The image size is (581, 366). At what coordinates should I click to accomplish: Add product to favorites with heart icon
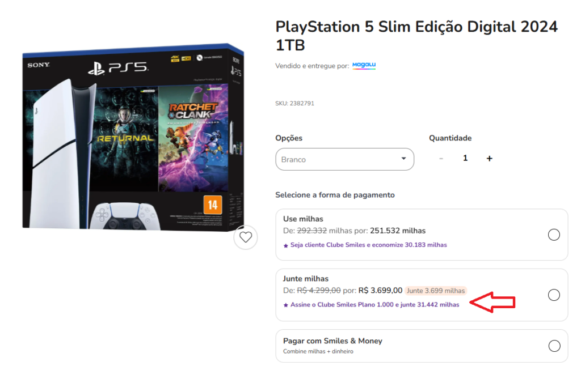(x=245, y=237)
